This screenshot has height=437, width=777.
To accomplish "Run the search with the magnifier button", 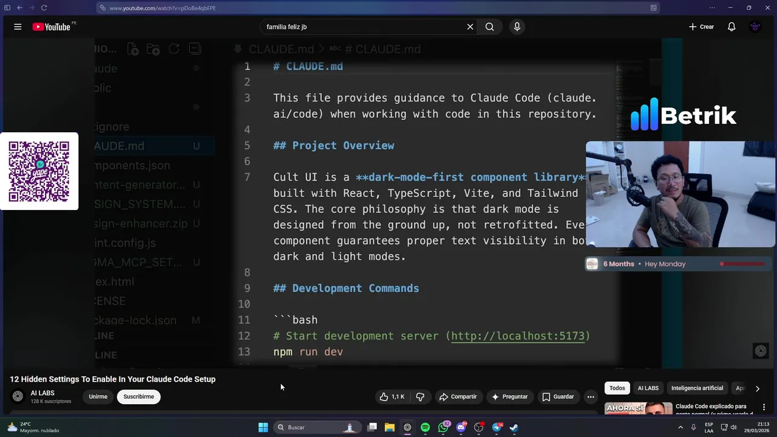I will [x=489, y=27].
